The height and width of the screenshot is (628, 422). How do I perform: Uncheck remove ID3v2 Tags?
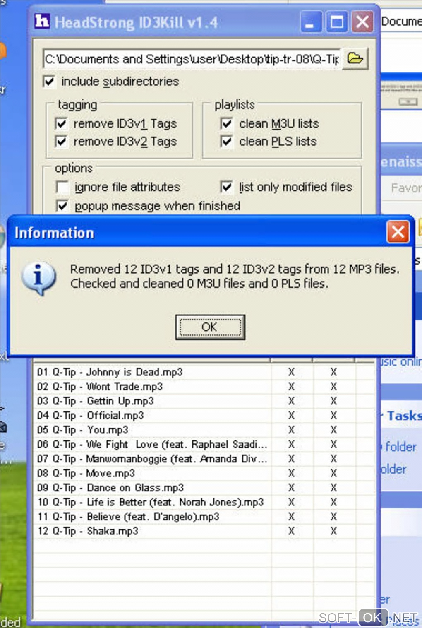[61, 142]
